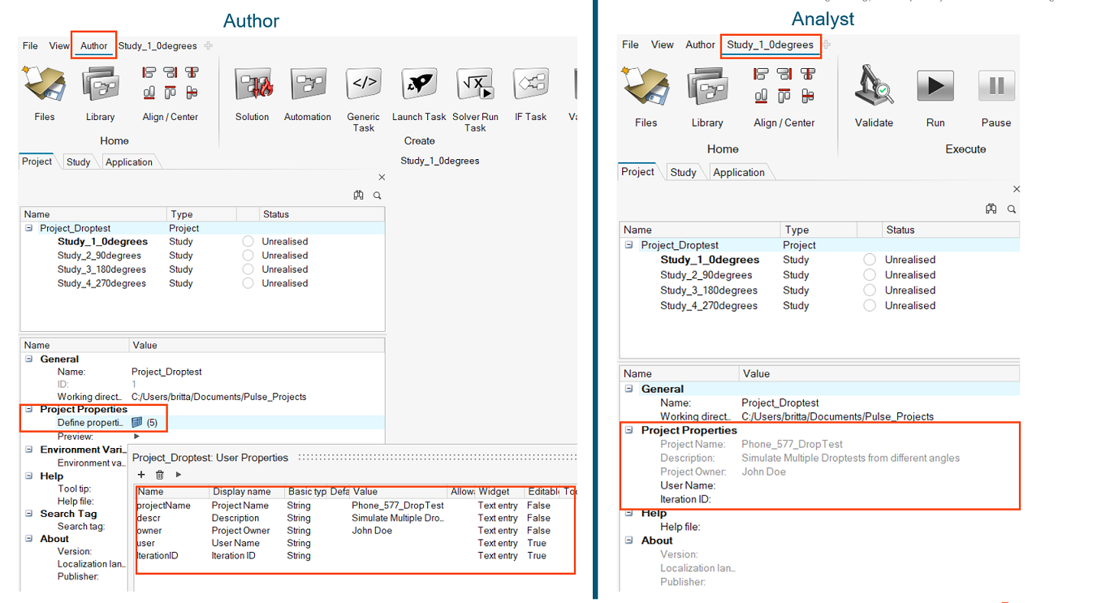Viewport: 1110px width, 603px height.
Task: Click magnifier search icon in Analyst browser
Action: click(x=1012, y=209)
